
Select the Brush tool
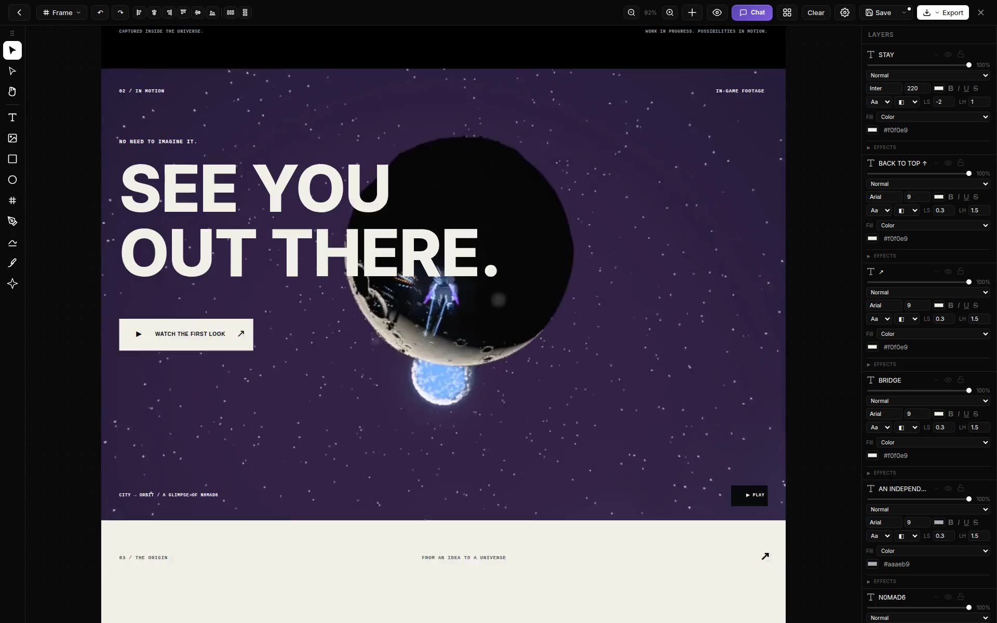pyautogui.click(x=12, y=263)
